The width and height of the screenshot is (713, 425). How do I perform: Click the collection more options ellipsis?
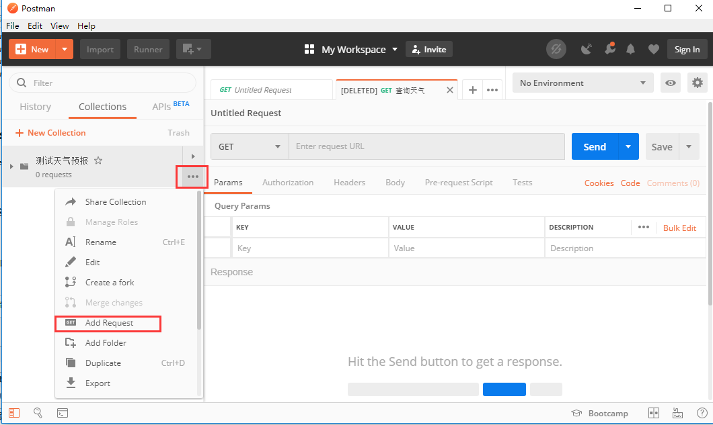193,177
